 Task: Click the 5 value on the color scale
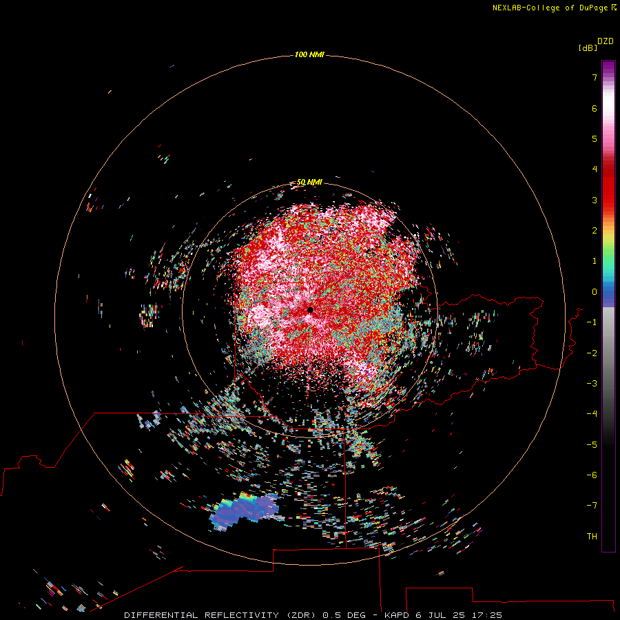pos(595,138)
